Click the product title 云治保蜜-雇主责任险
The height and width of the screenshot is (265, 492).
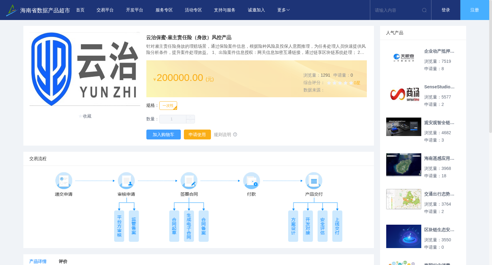pyautogui.click(x=189, y=38)
